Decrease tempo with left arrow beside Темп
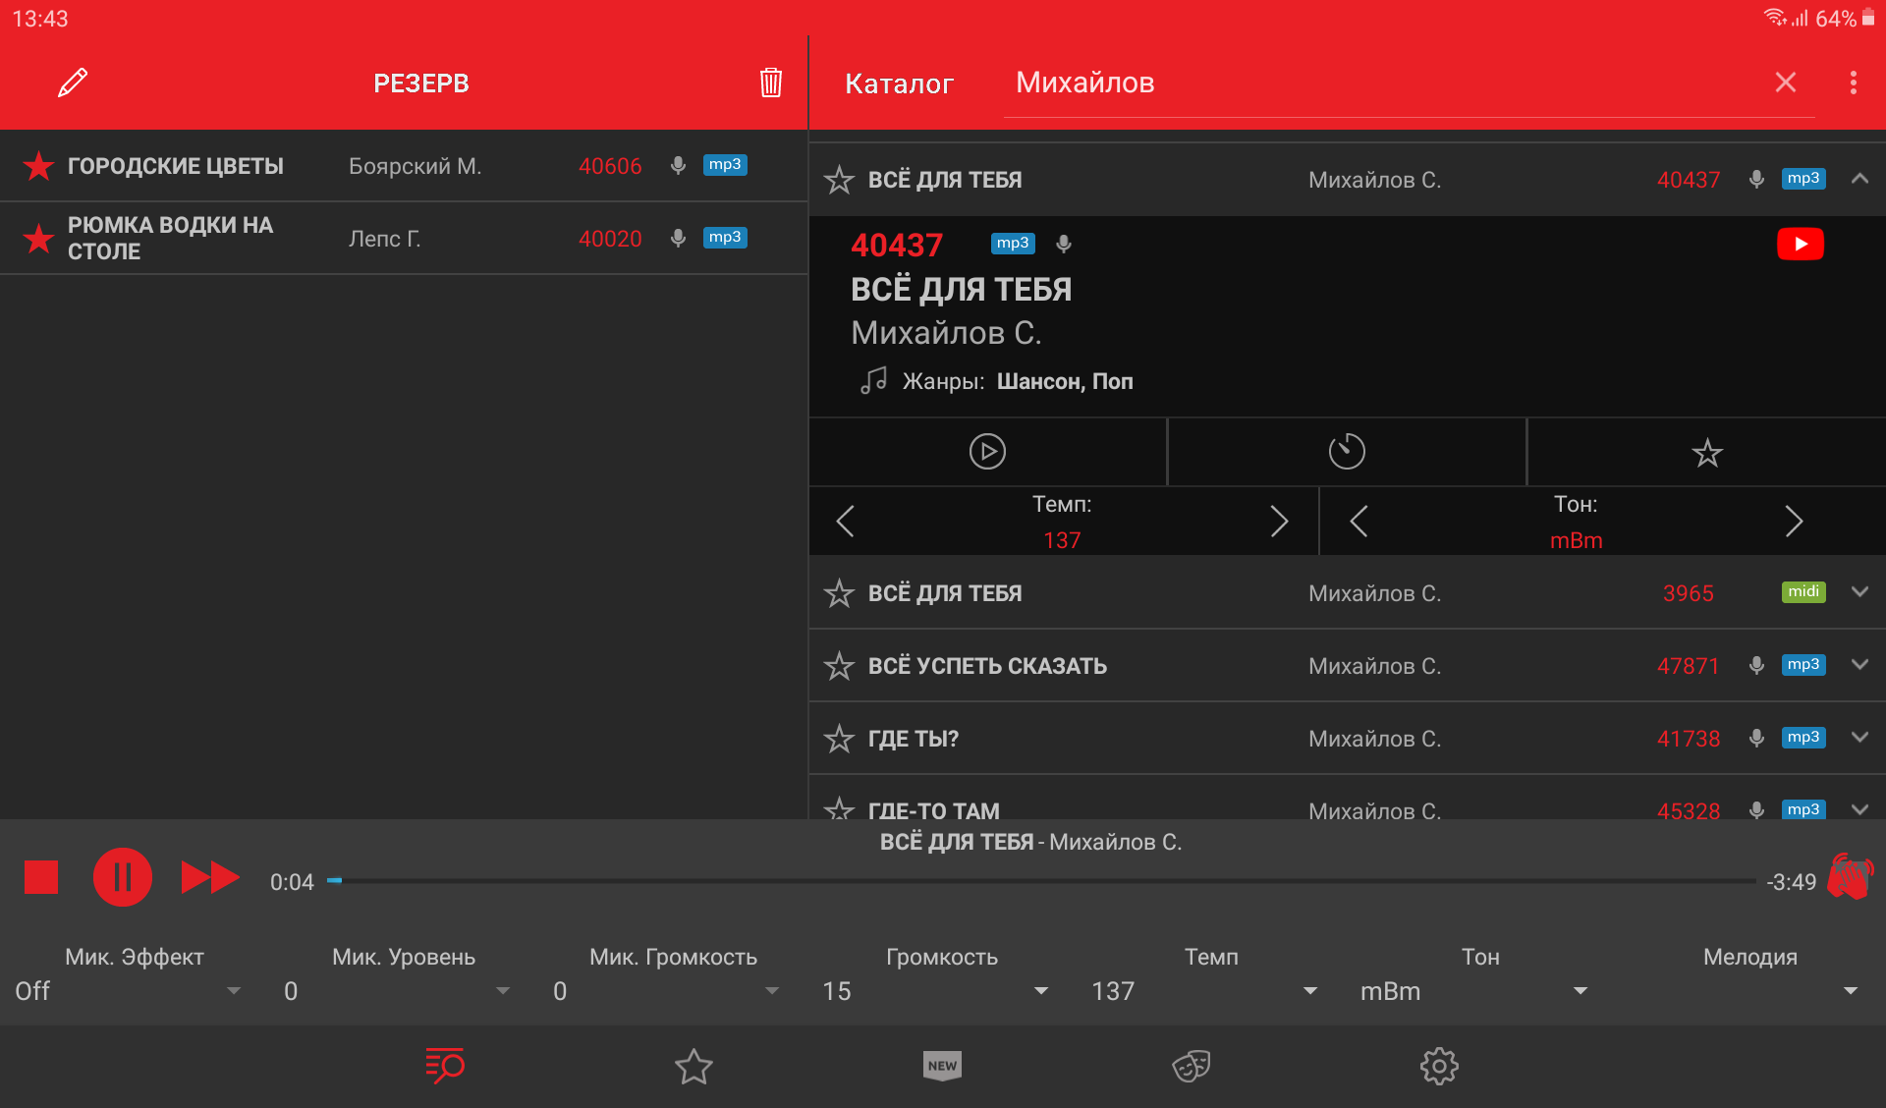1886x1108 pixels. [x=845, y=521]
